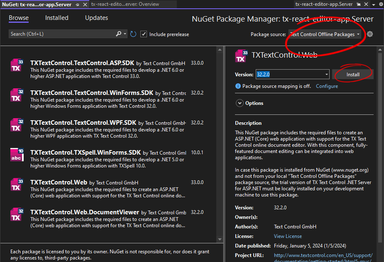The image size is (384, 262).
Task: Click the TXSpell.WinForms.SDK abc package icon
Action: pyautogui.click(x=17, y=155)
